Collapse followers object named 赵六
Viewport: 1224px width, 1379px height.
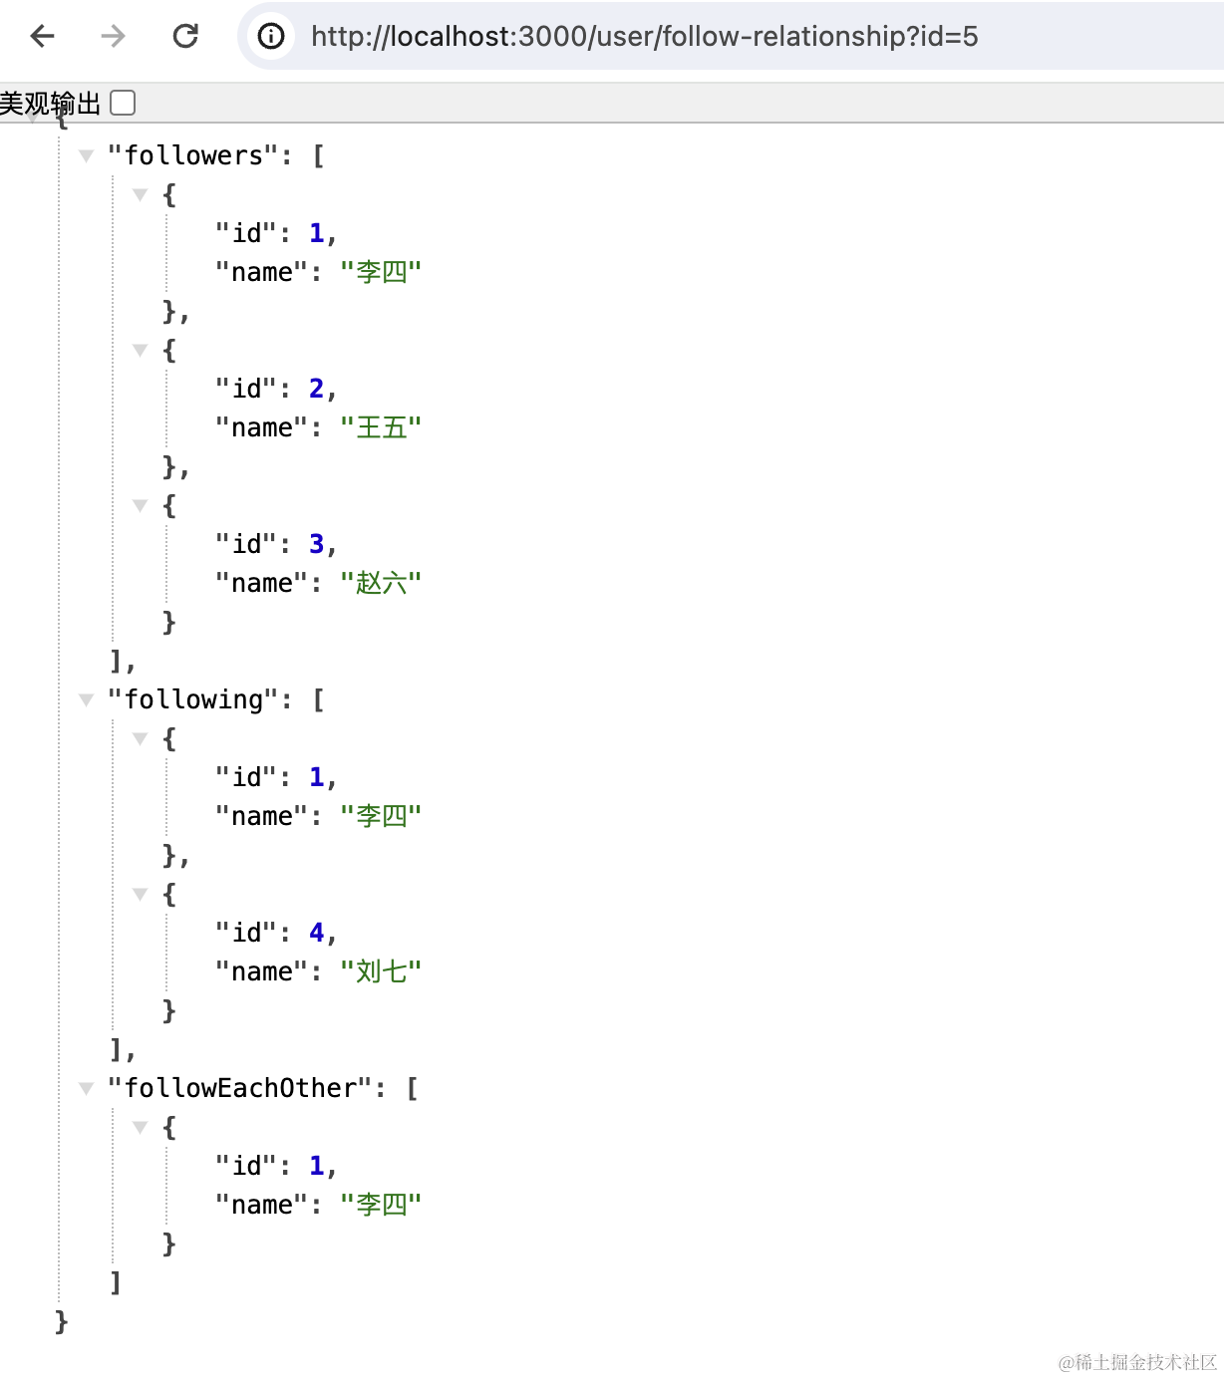click(x=141, y=505)
